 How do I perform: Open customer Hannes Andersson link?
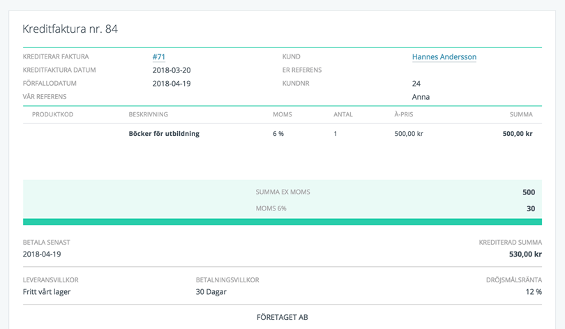[x=444, y=57]
